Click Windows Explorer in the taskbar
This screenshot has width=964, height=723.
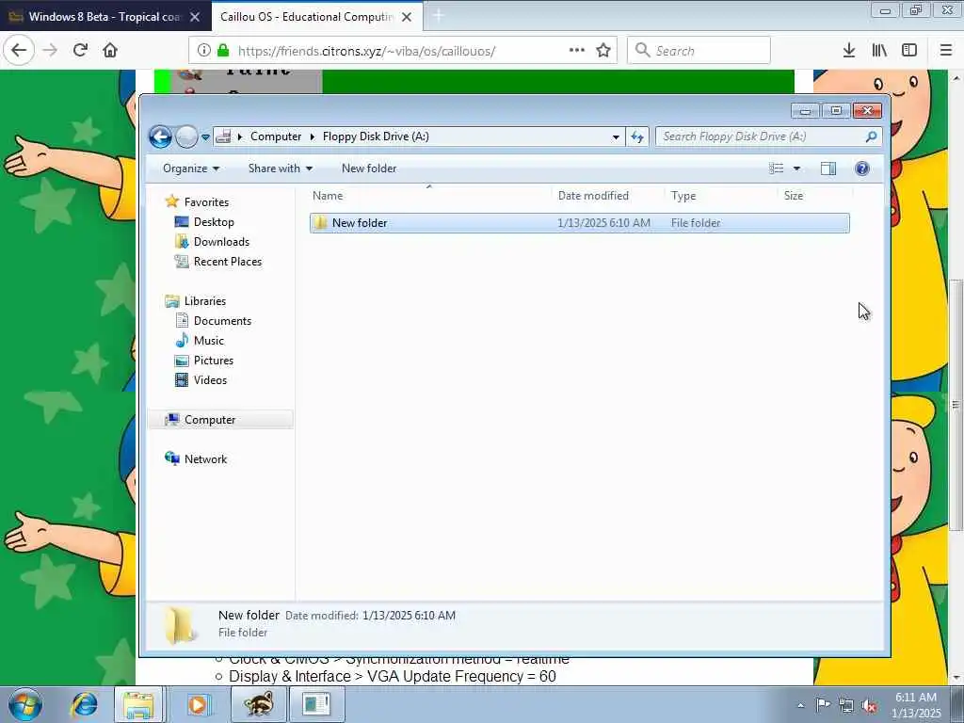[x=139, y=704]
